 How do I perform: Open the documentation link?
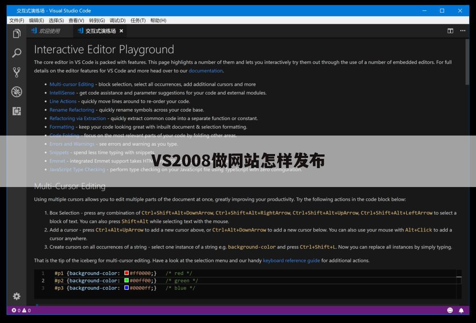click(x=206, y=70)
